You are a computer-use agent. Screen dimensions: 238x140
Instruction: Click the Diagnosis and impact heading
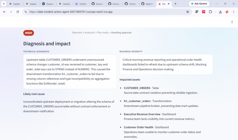pos(47,44)
